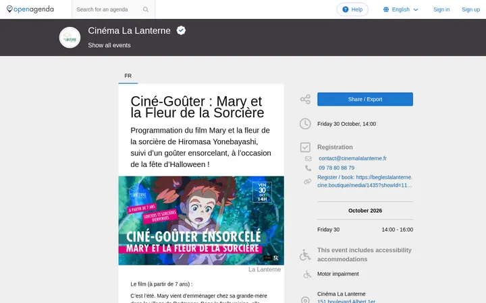Select the 14:00 - 16:00 time range

398,230
